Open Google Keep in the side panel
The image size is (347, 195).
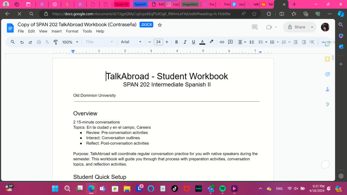(327, 59)
